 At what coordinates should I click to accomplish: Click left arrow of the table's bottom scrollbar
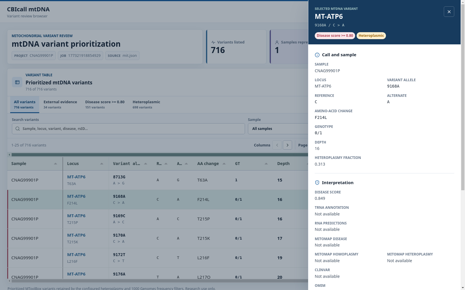point(9,281)
